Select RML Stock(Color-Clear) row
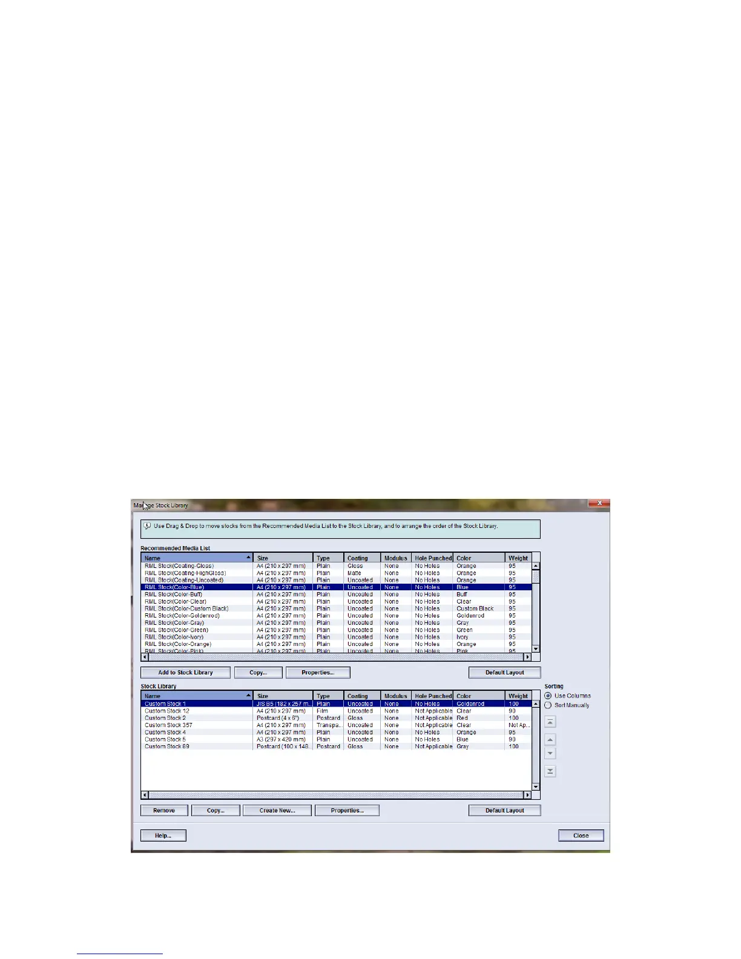The width and height of the screenshot is (741, 959). (x=337, y=602)
